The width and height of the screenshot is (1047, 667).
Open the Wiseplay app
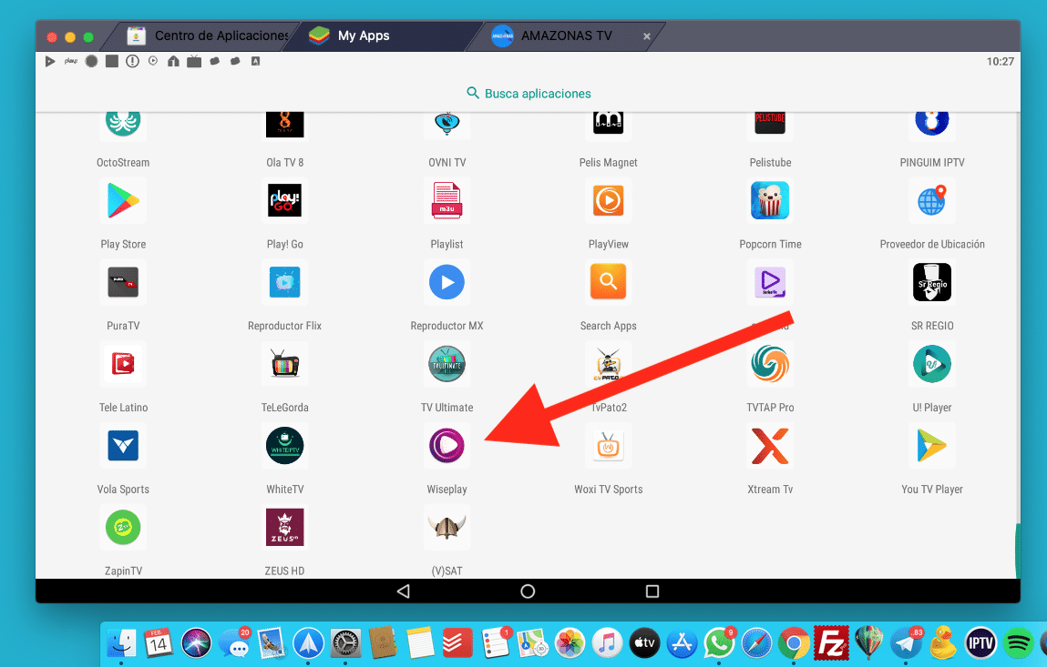(x=447, y=446)
